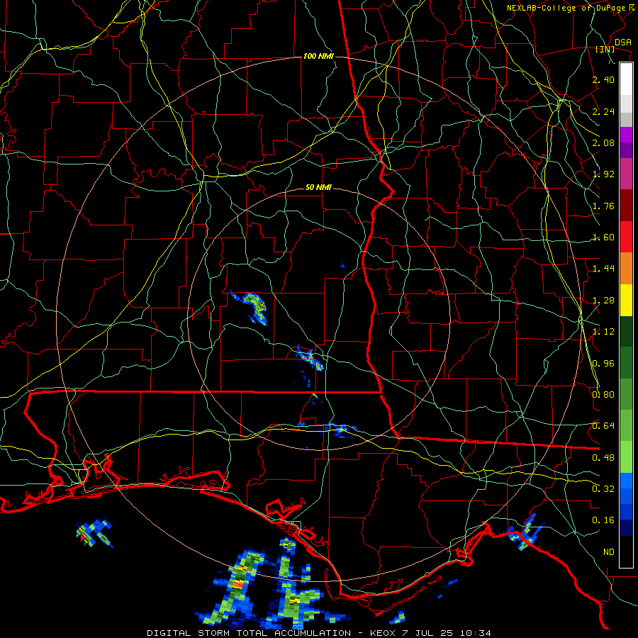Select the 1.76 legend value
Image resolution: width=638 pixels, height=638 pixels.
tap(603, 206)
